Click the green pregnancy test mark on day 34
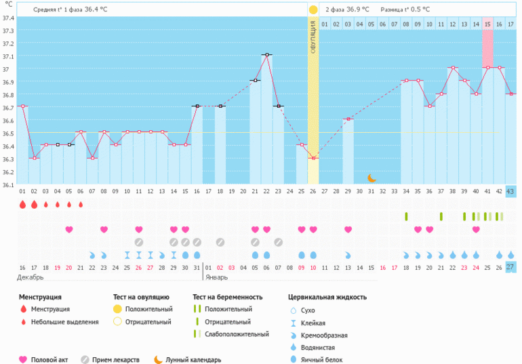Image resolution: width=522 pixels, height=364 pixels. click(x=406, y=216)
